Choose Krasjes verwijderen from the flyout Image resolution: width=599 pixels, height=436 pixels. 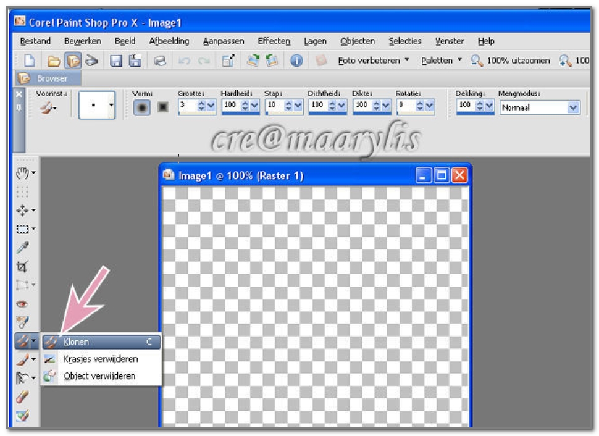tap(102, 359)
